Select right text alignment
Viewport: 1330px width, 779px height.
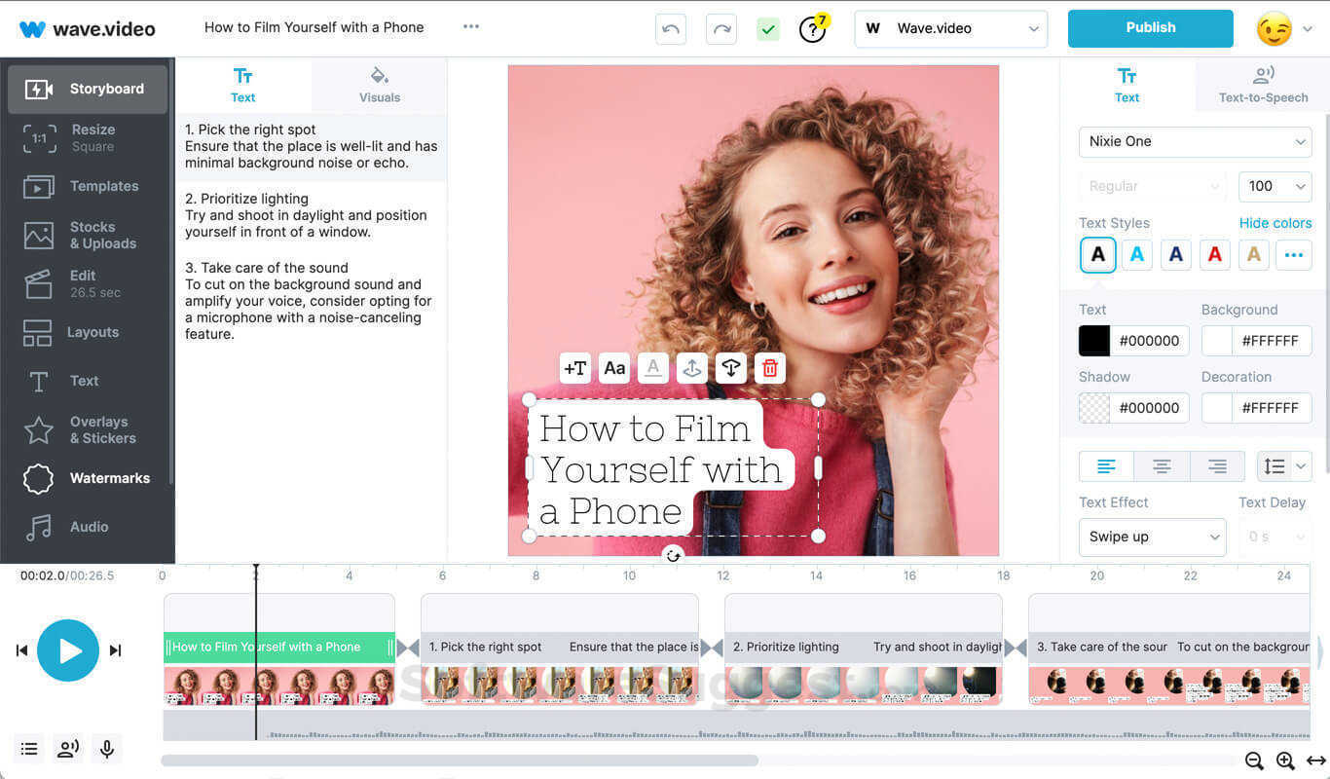click(1217, 466)
